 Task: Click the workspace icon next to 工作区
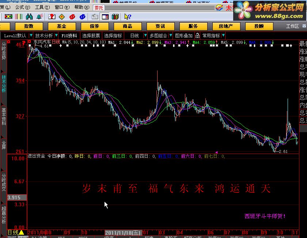(x=304, y=26)
